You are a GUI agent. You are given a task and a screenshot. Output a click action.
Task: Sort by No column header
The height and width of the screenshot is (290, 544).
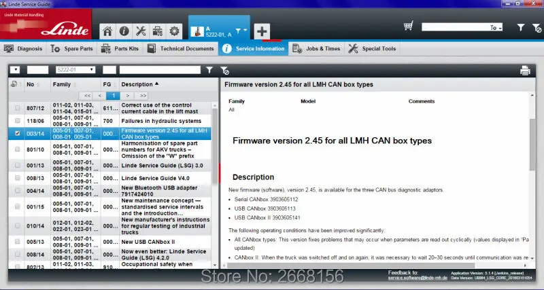(31, 84)
